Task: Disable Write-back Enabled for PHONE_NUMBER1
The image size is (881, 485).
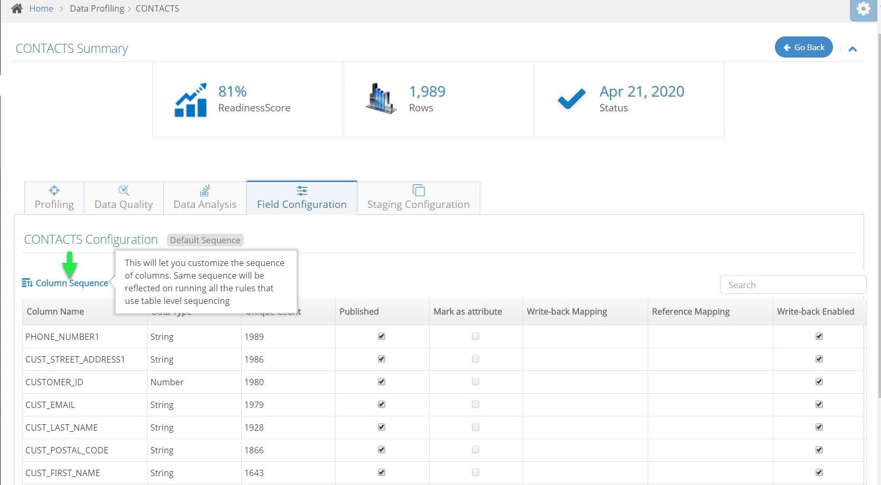Action: 819,336
